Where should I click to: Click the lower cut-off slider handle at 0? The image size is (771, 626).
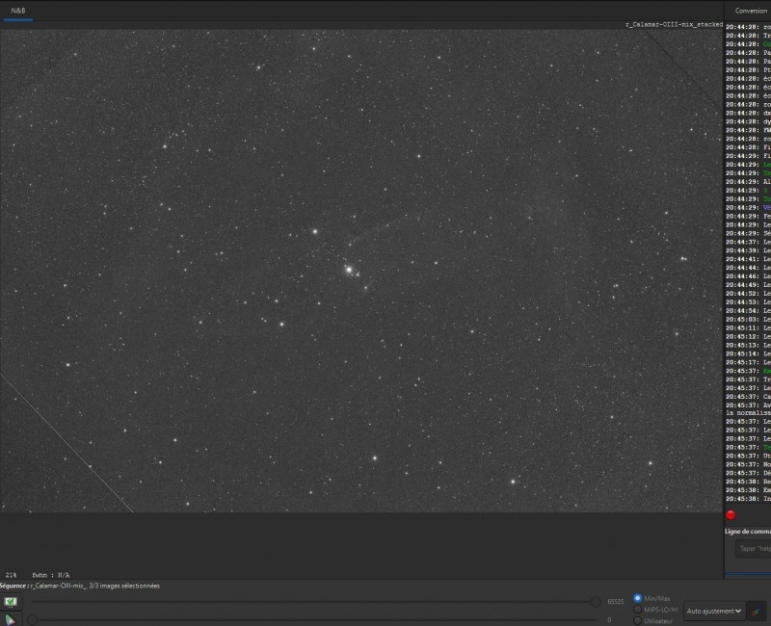(x=33, y=619)
